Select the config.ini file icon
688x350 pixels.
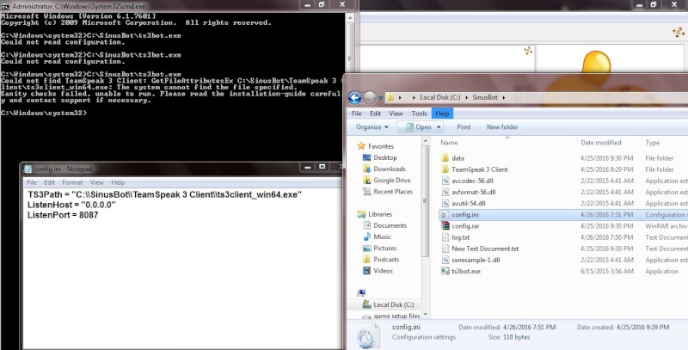tap(445, 215)
